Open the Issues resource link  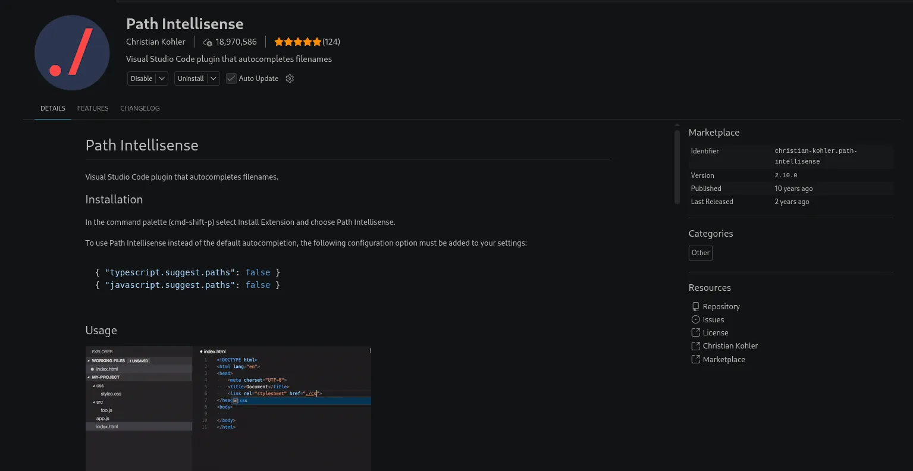(x=713, y=319)
